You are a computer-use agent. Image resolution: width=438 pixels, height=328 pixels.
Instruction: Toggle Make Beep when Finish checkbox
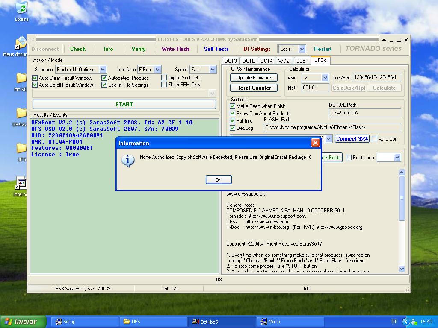[232, 106]
